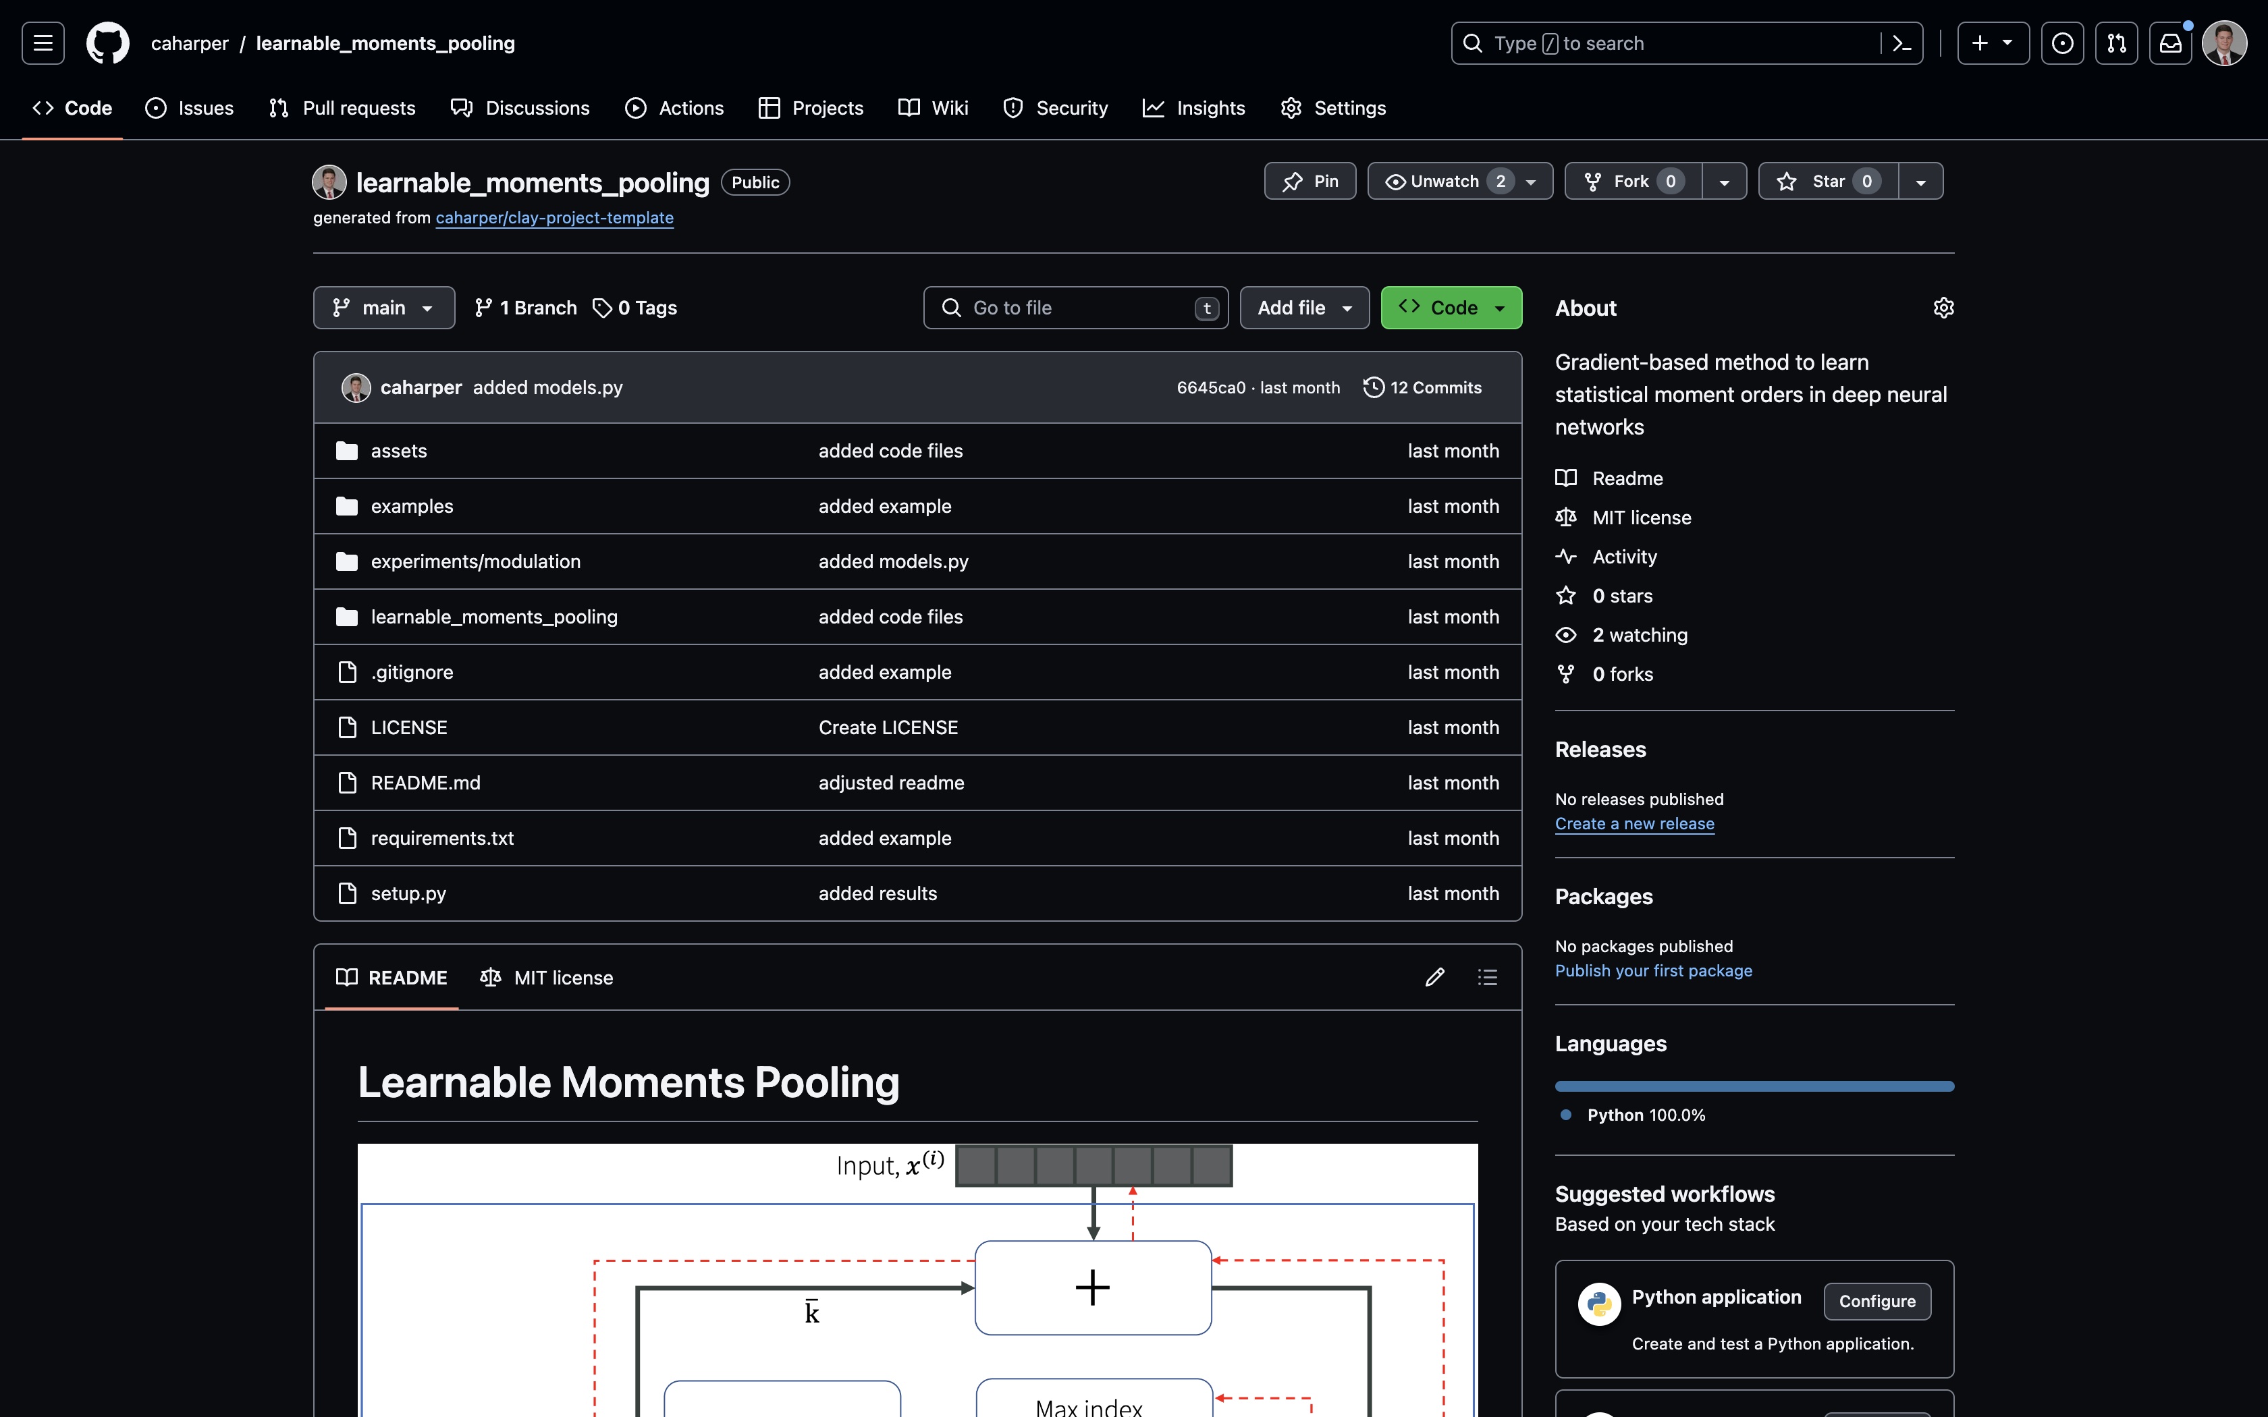Screen dimensions: 2268x1417
Task: Open the Insights tab
Action: tap(1194, 108)
